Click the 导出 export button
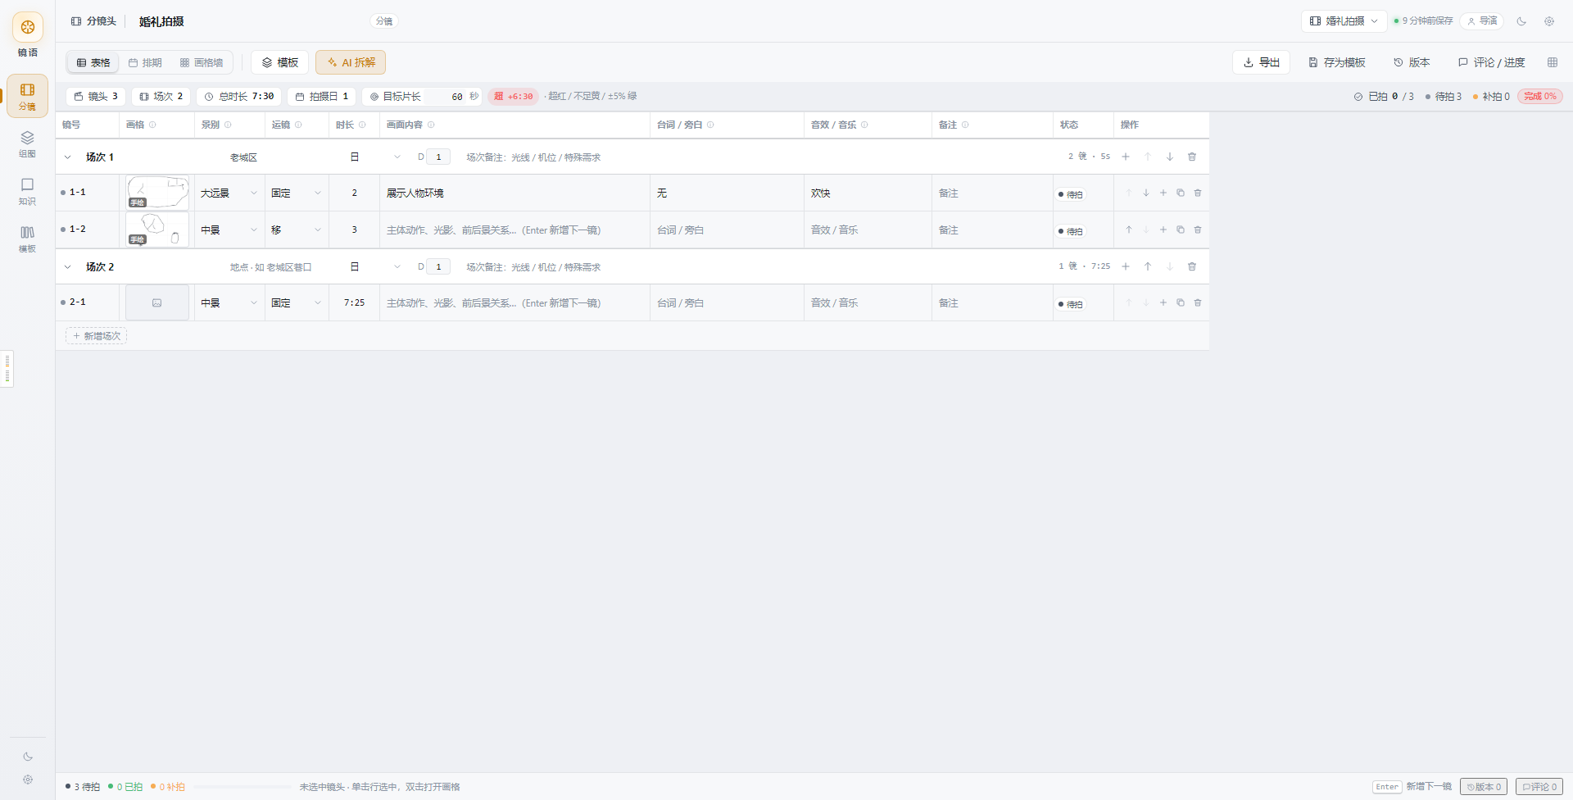 click(1262, 62)
